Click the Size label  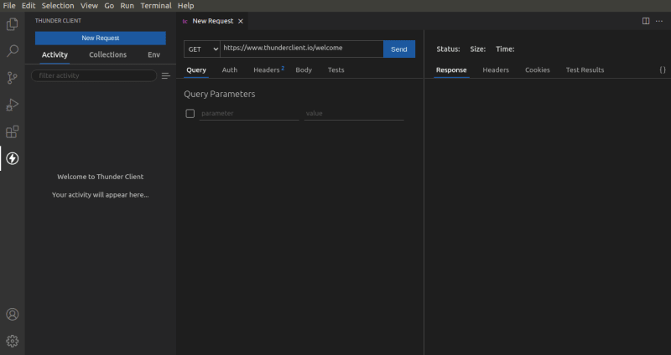point(477,49)
